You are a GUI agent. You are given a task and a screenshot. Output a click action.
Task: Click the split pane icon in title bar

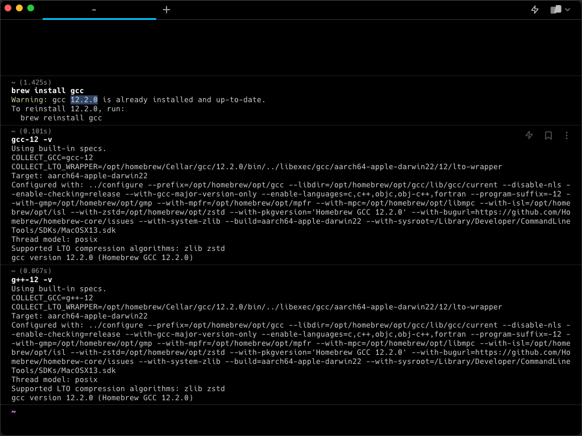pos(556,10)
